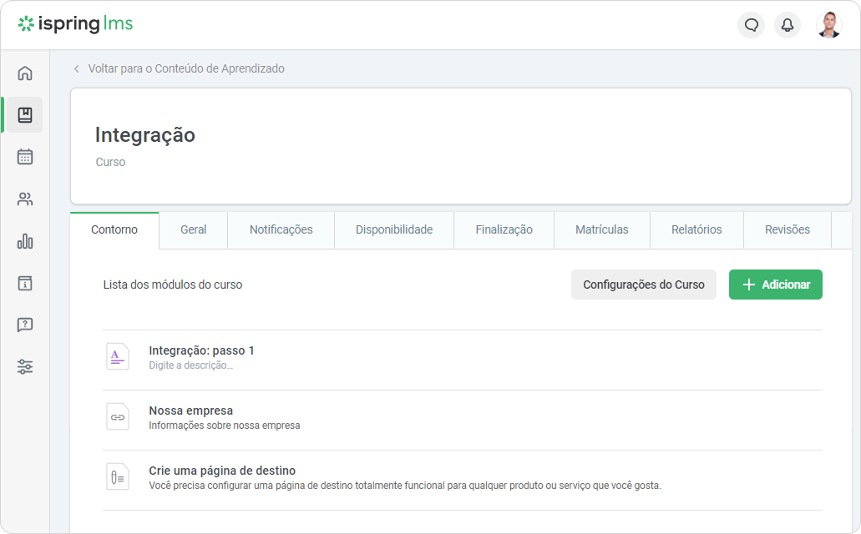Click the Configurações do Curso button
This screenshot has height=534, width=861.
tap(643, 285)
